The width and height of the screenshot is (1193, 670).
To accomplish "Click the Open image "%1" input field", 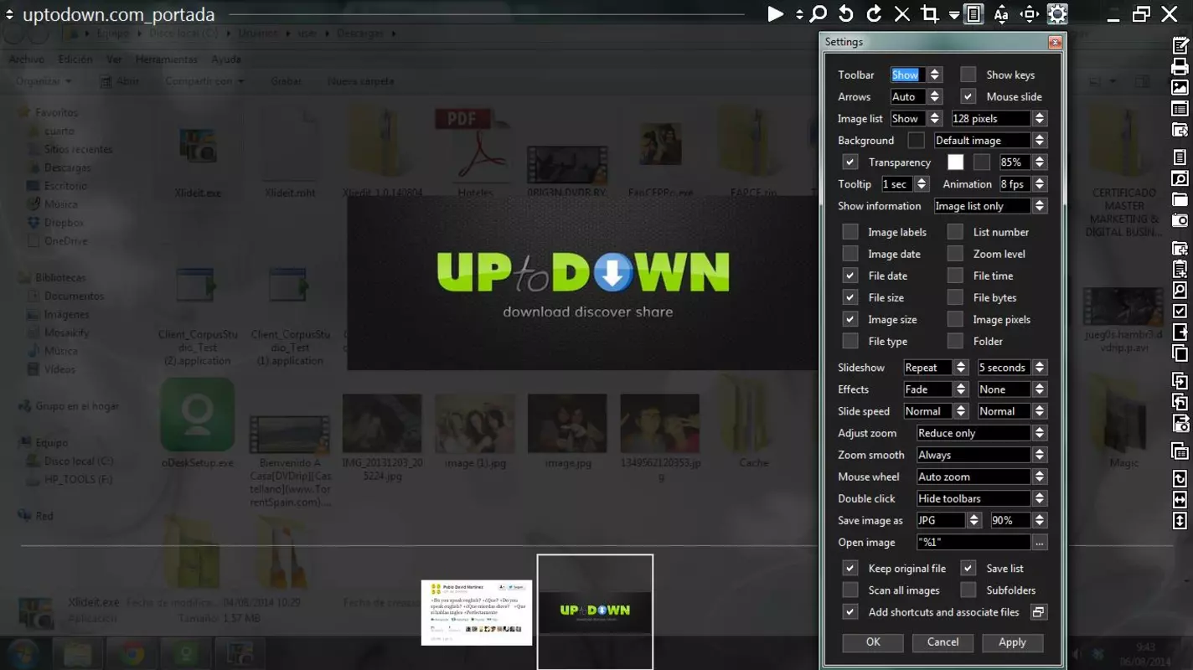I will pos(974,542).
